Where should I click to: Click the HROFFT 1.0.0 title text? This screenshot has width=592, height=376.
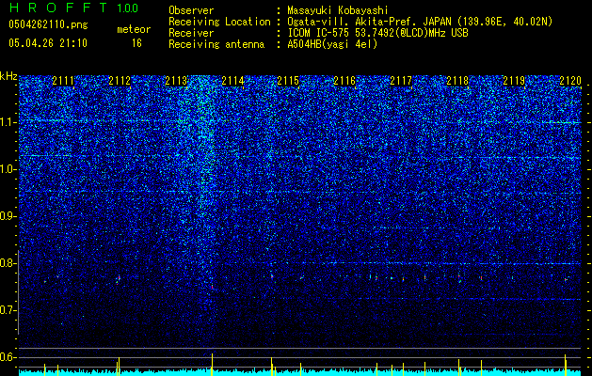(73, 8)
